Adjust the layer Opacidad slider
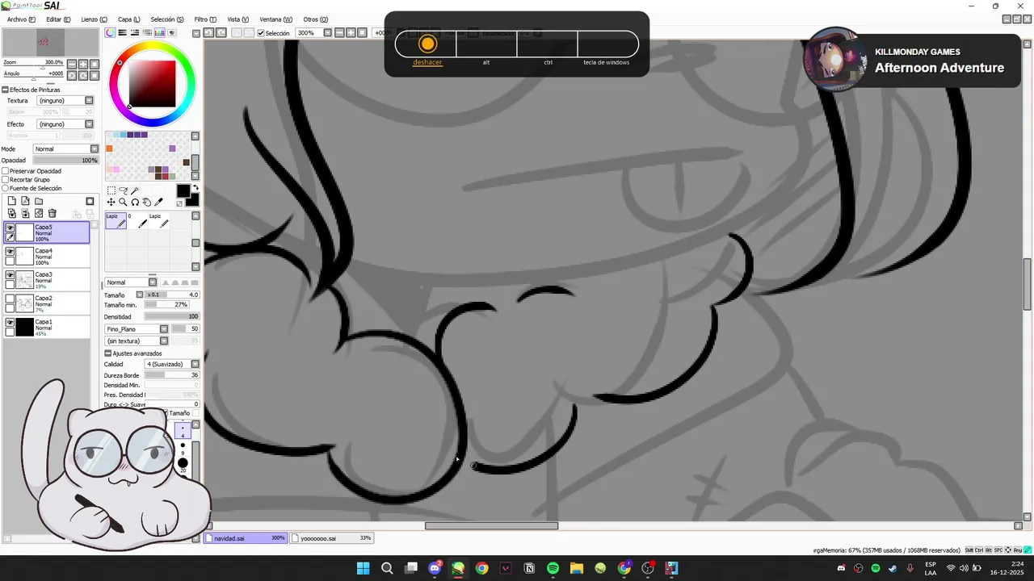 click(65, 161)
